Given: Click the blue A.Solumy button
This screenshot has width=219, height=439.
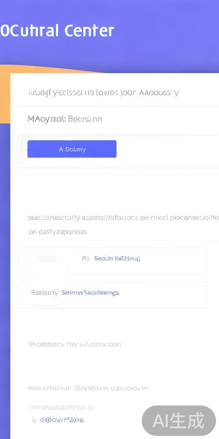Looking at the screenshot, I should coord(72,149).
